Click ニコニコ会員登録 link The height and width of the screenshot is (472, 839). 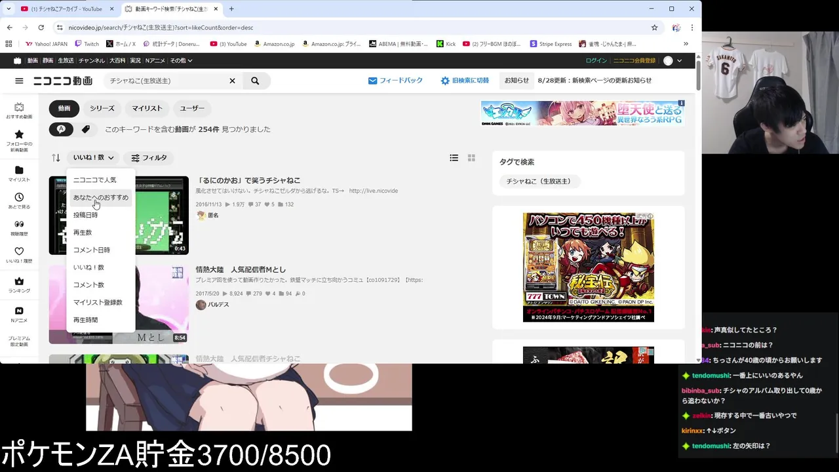pyautogui.click(x=634, y=60)
